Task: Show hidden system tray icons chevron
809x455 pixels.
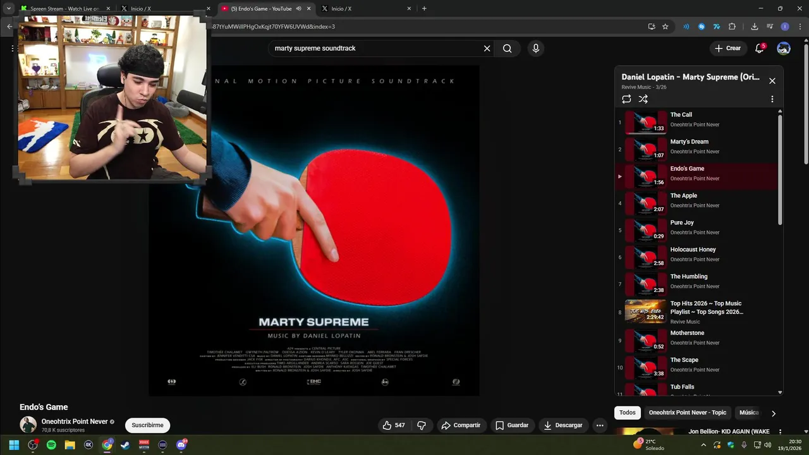Action: pos(703,445)
